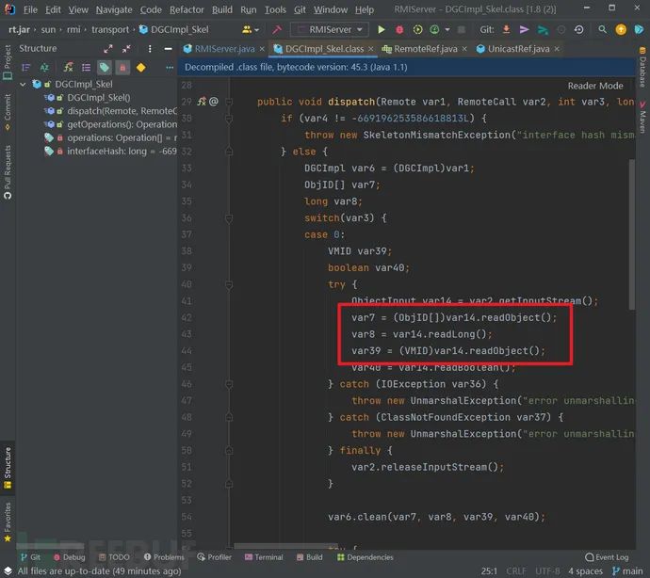Viewport: 650px width, 578px height.
Task: Click the @ gutter marker on line 29
Action: pyautogui.click(x=214, y=101)
